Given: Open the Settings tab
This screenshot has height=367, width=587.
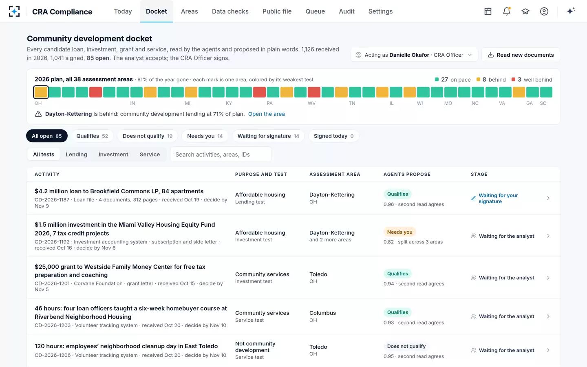Looking at the screenshot, I should pos(380,11).
